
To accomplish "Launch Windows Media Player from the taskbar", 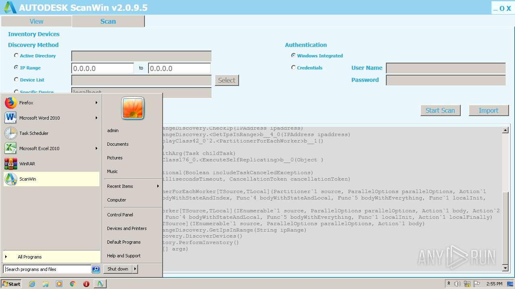I will 59,284.
